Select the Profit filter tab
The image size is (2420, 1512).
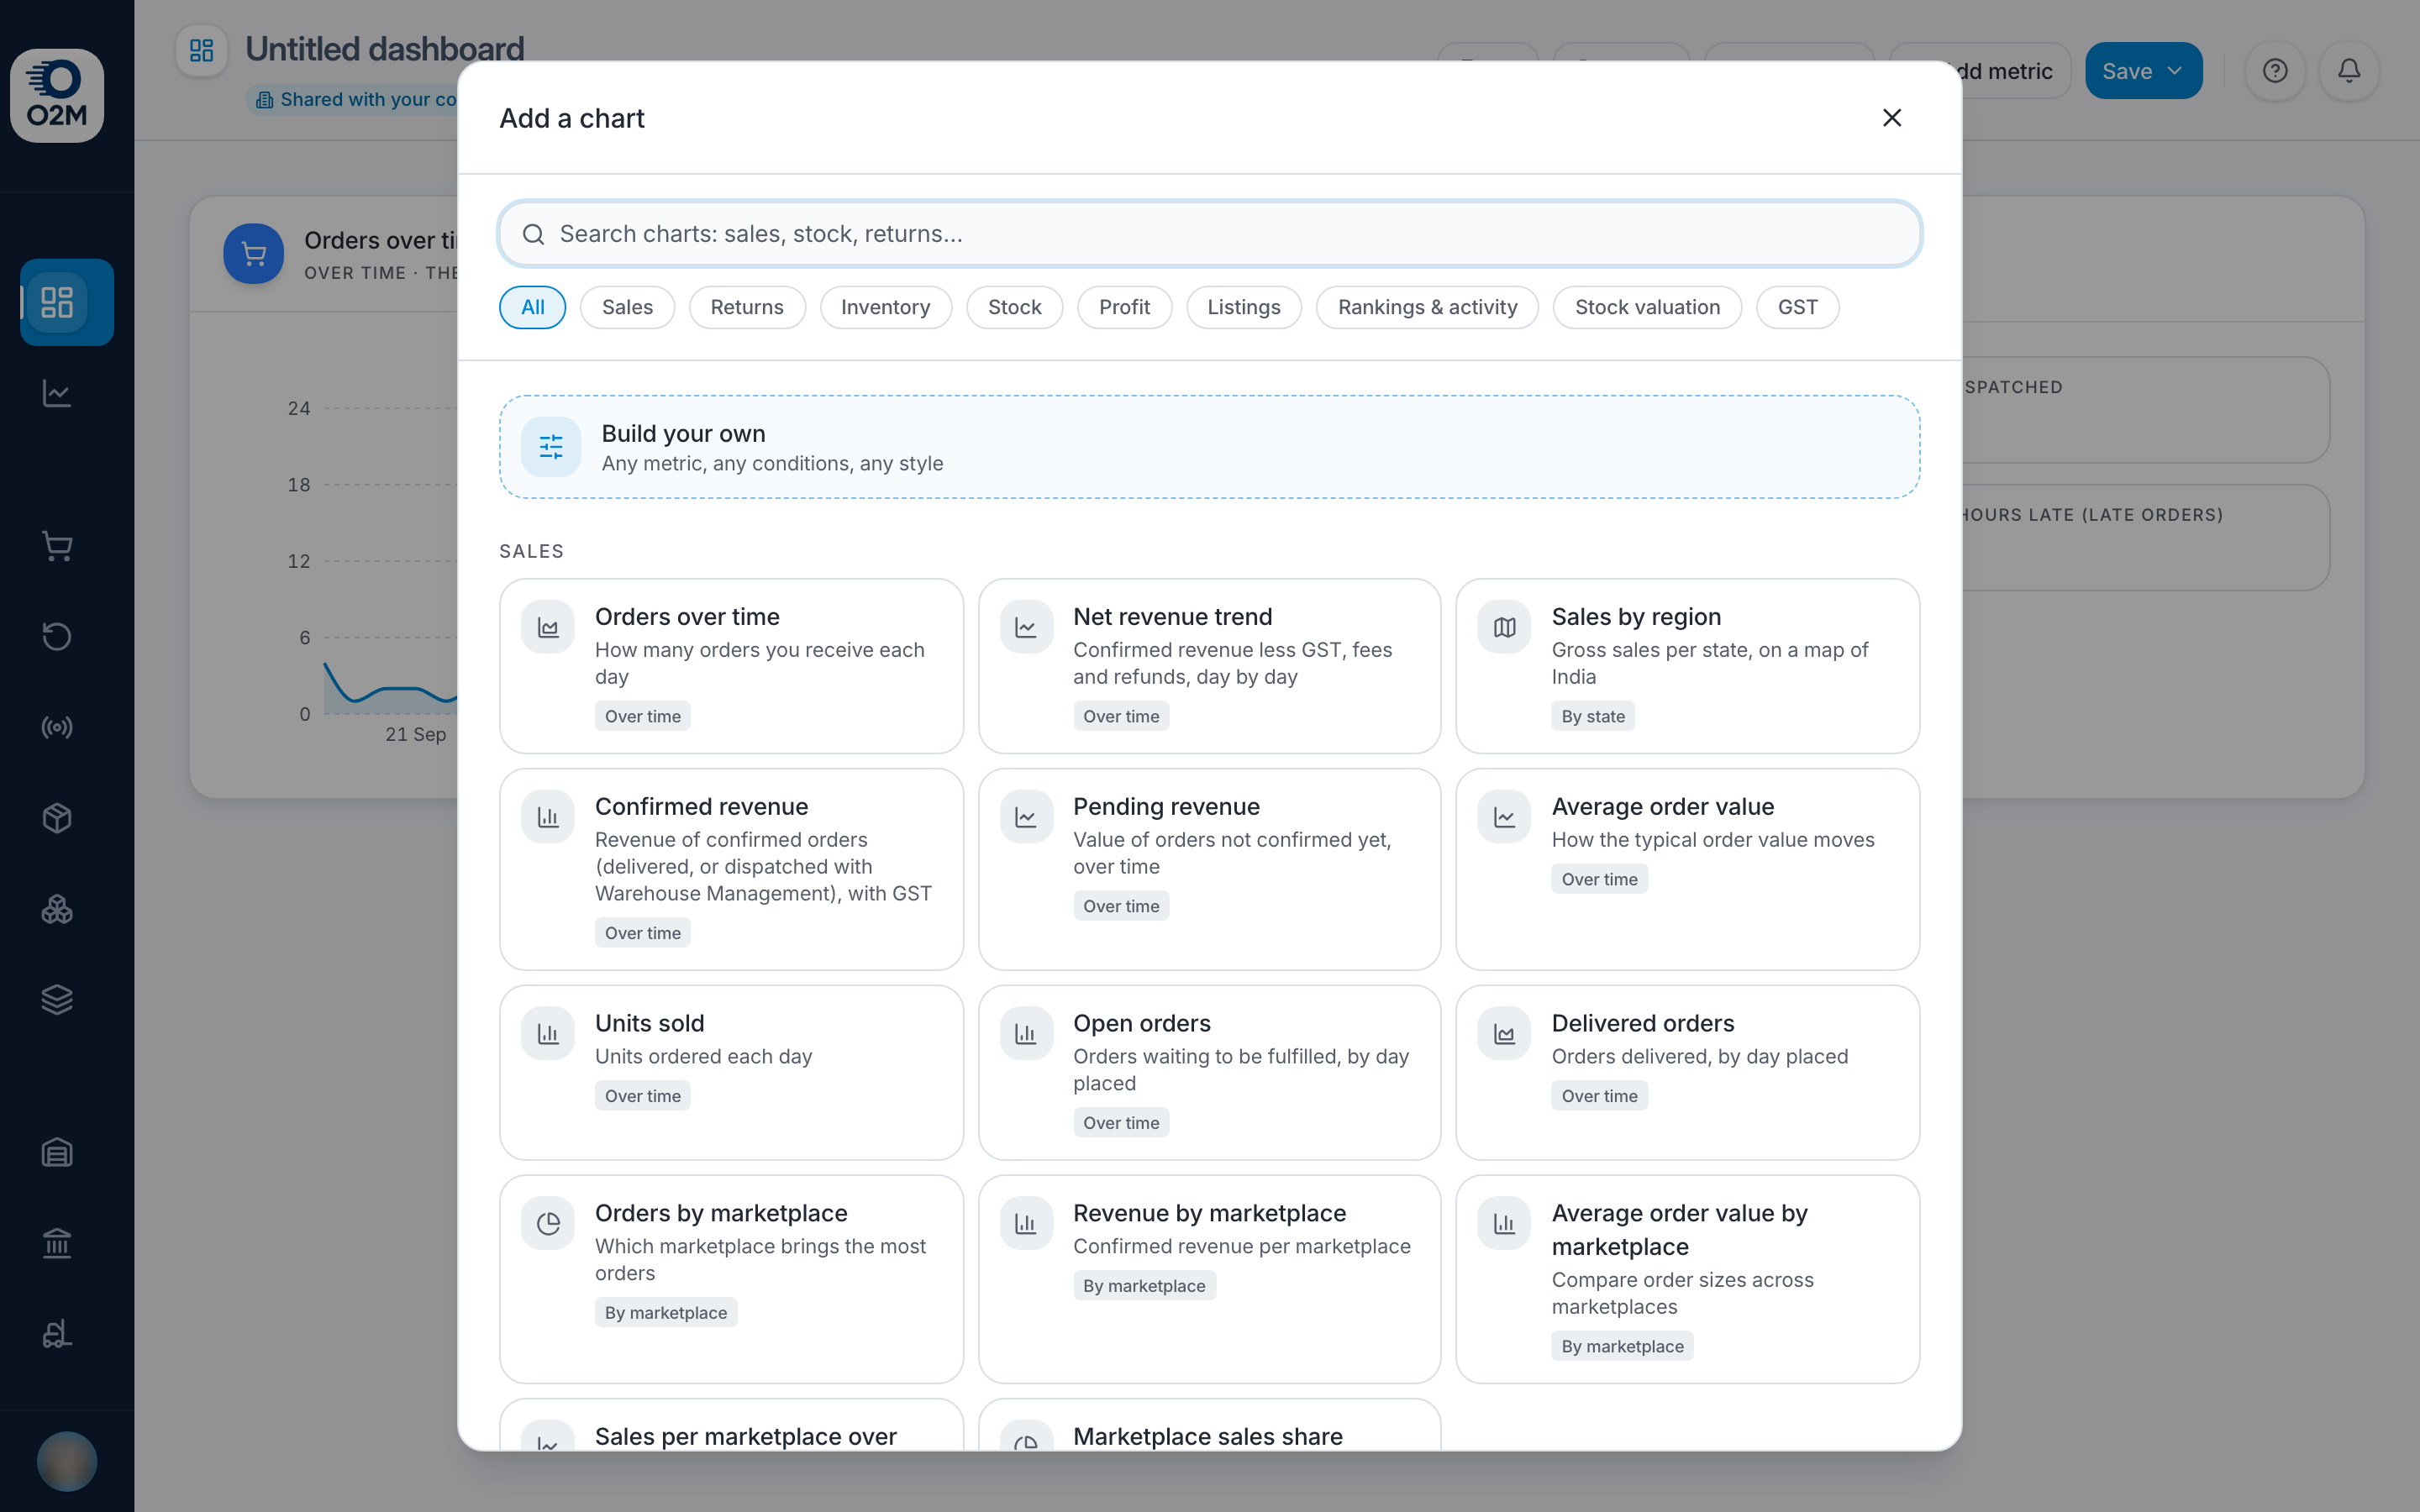click(x=1124, y=307)
